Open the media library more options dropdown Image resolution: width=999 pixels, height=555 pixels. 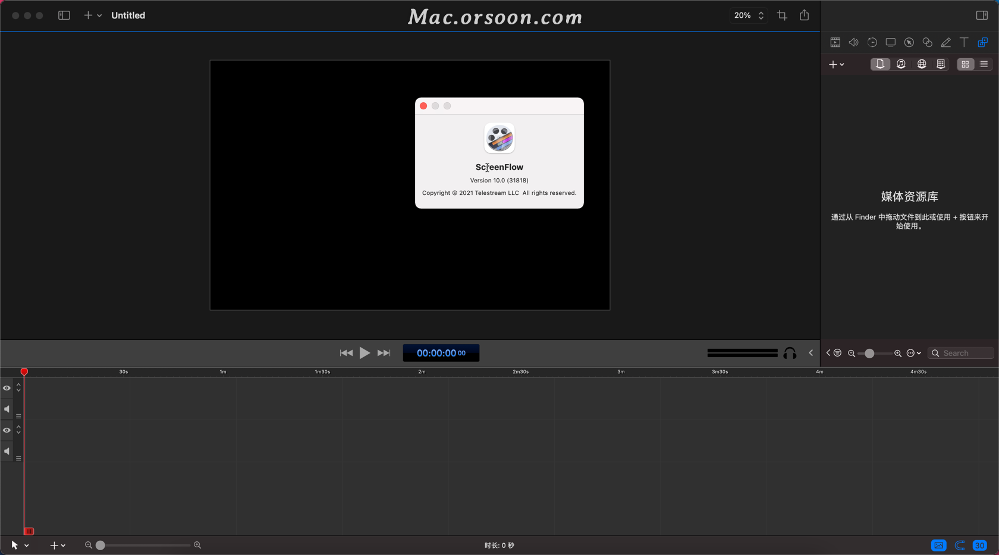point(914,353)
